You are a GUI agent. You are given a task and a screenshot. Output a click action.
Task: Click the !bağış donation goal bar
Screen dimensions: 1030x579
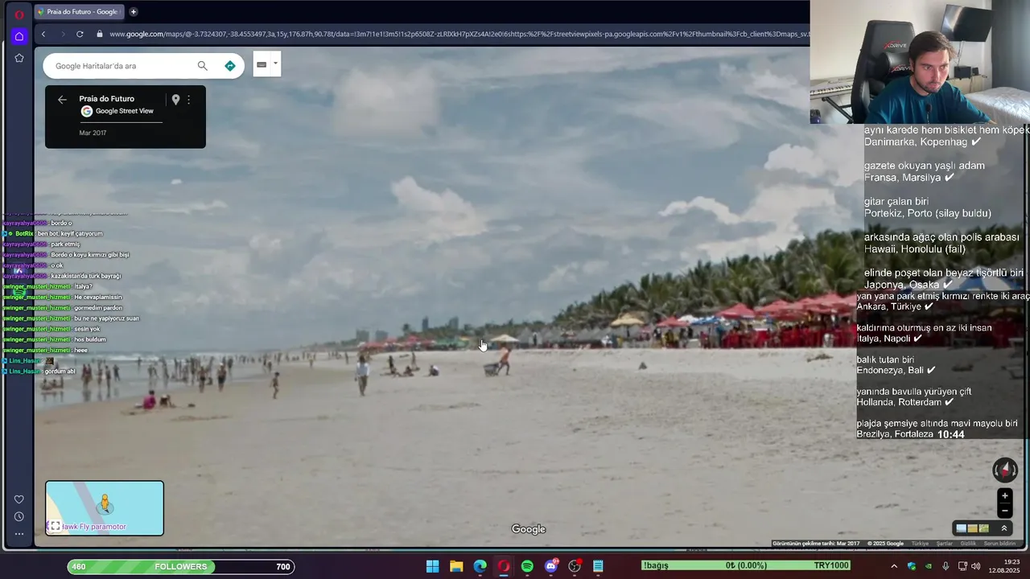[x=746, y=566]
